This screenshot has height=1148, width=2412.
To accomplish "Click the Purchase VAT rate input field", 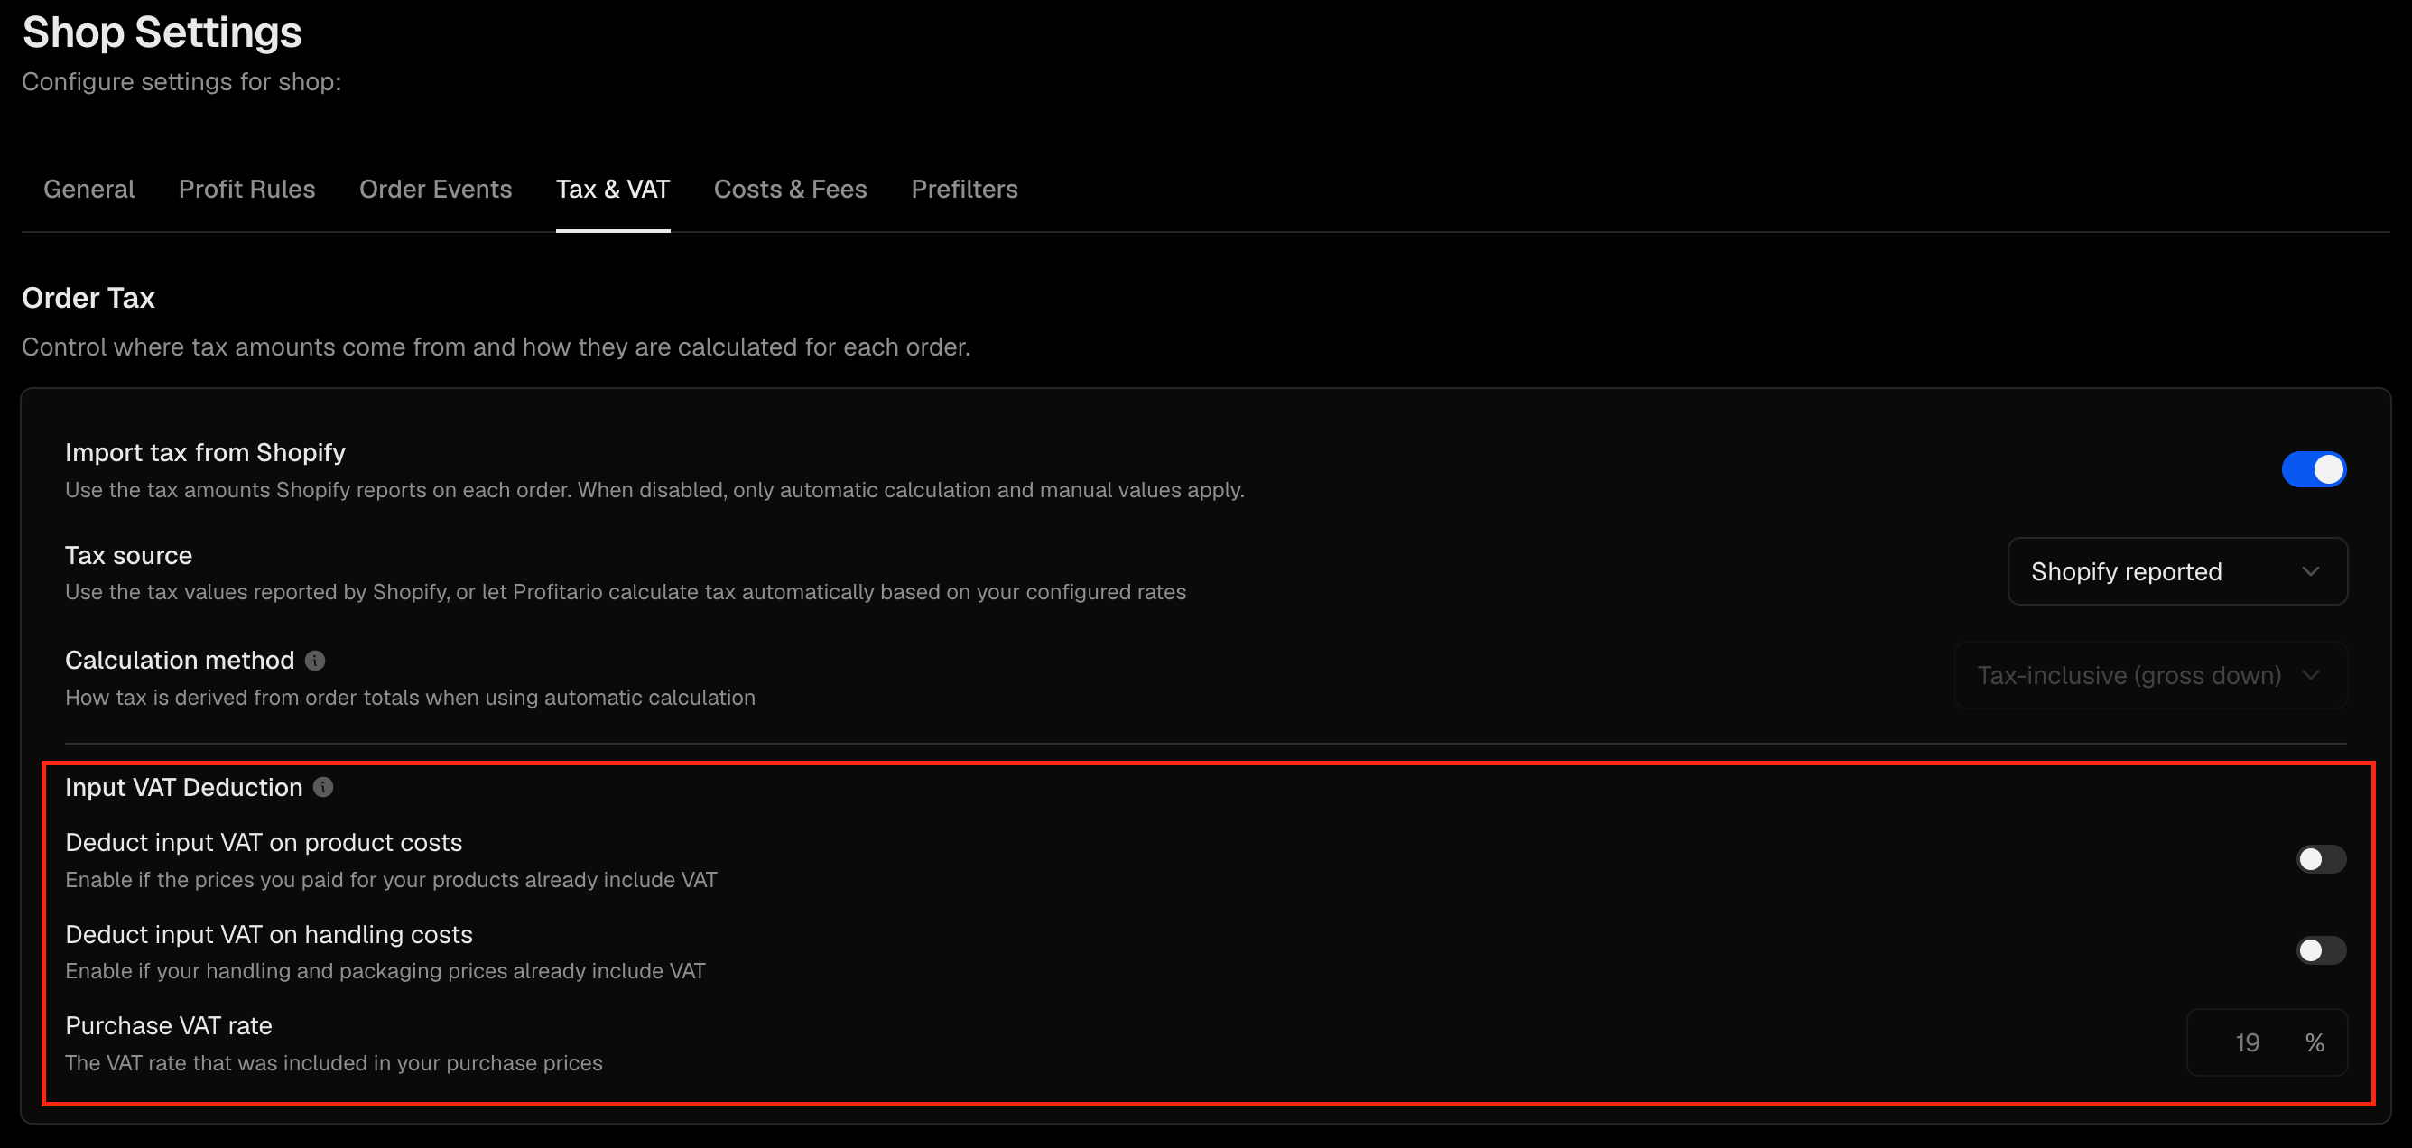I will [x=2267, y=1042].
